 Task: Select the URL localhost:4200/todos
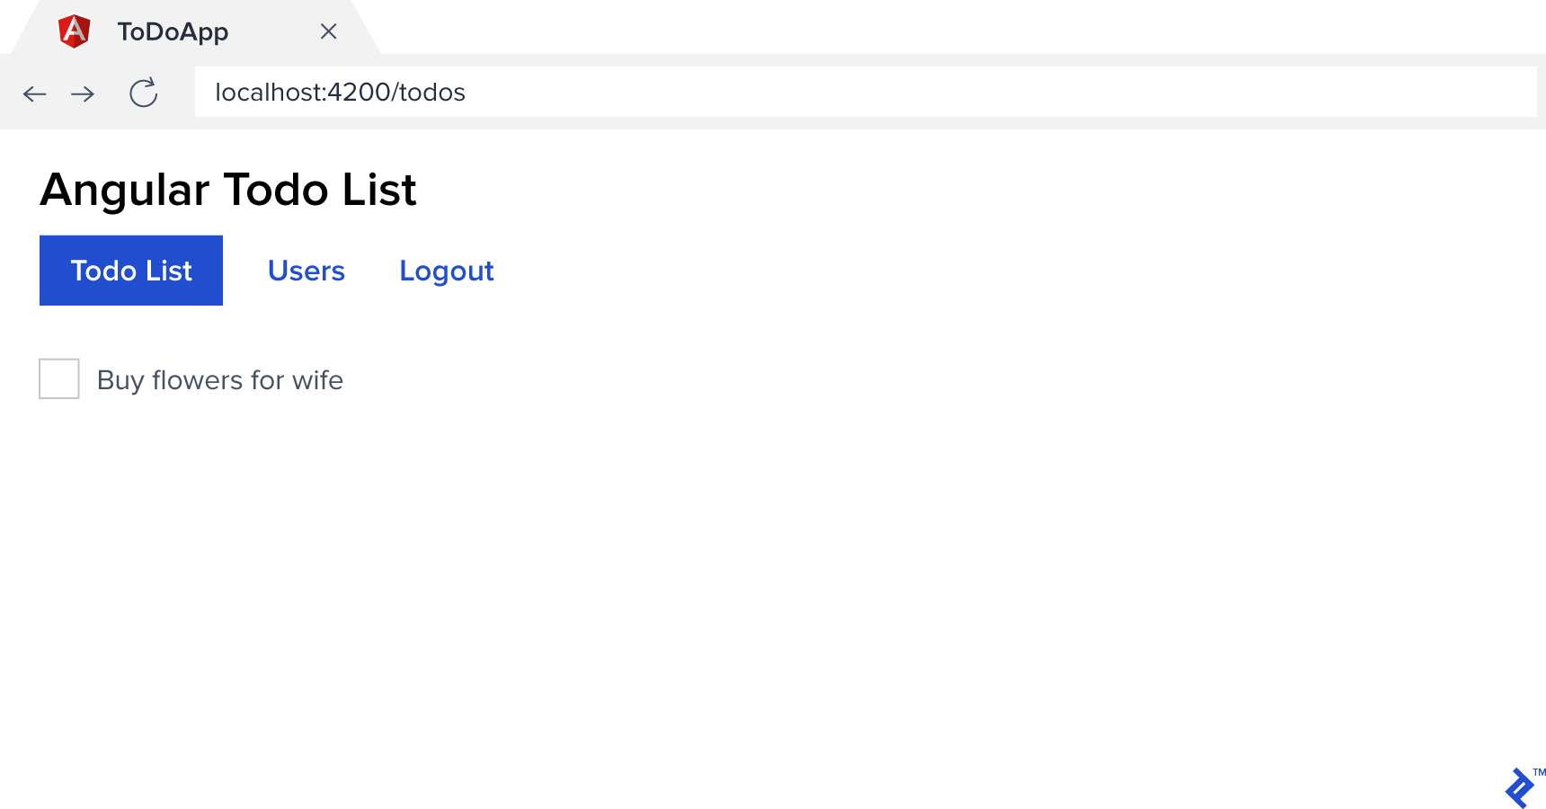pos(340,92)
